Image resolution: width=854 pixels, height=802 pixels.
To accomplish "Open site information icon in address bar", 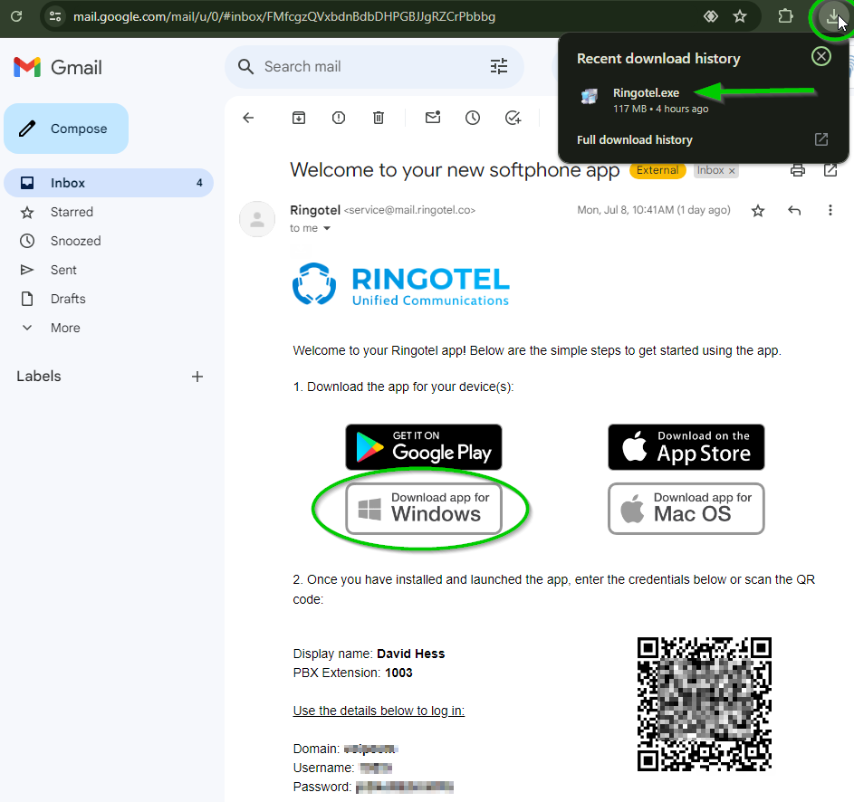I will click(x=55, y=16).
